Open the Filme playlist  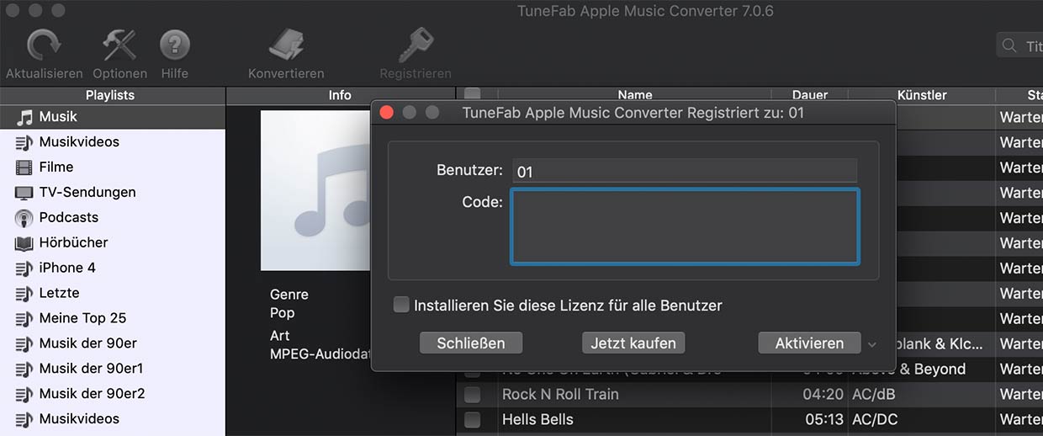tap(113, 167)
